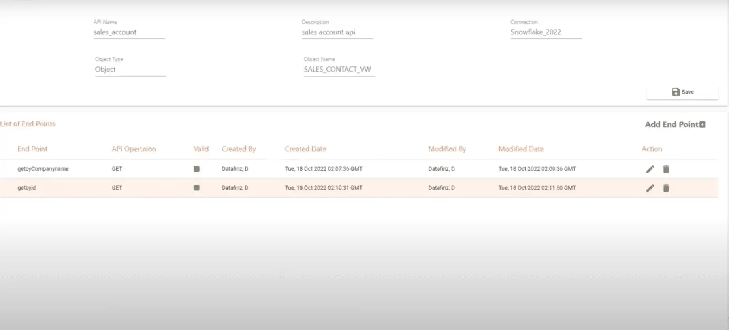Toggle Valid checkbox for getbyCompanyname
This screenshot has width=729, height=330.
point(196,169)
